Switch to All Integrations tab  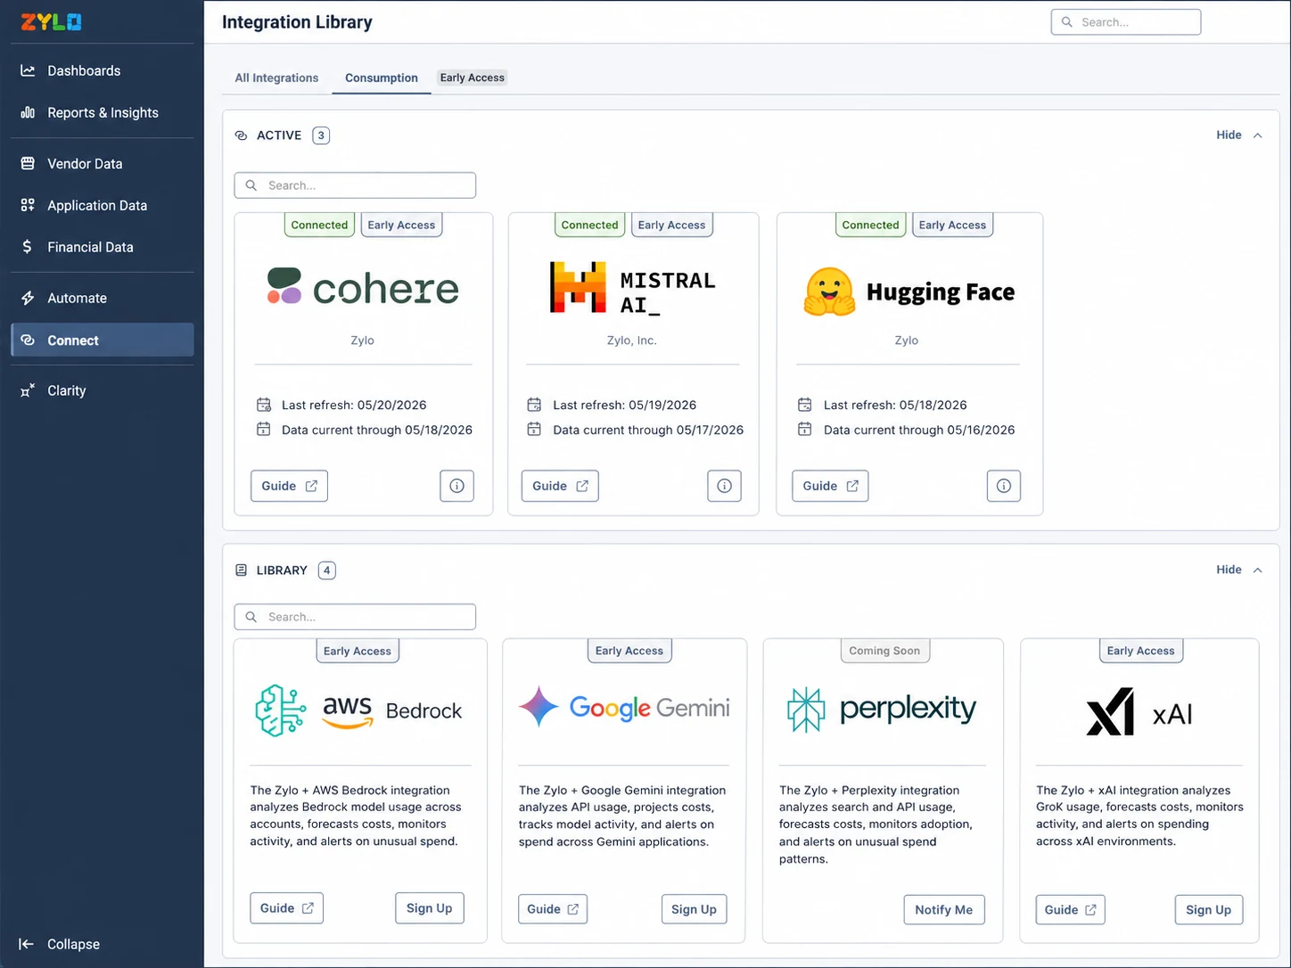[x=276, y=78]
